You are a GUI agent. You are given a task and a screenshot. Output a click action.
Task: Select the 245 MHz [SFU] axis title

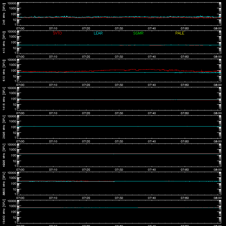click(x=4, y=14)
